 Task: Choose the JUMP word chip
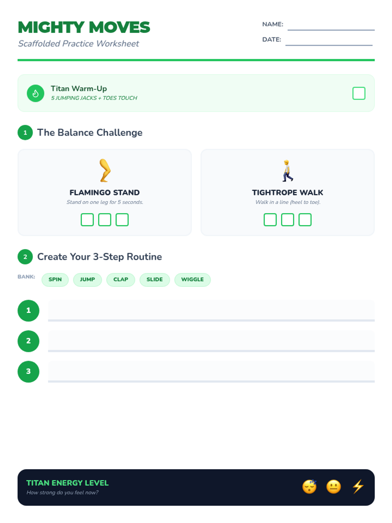click(88, 280)
